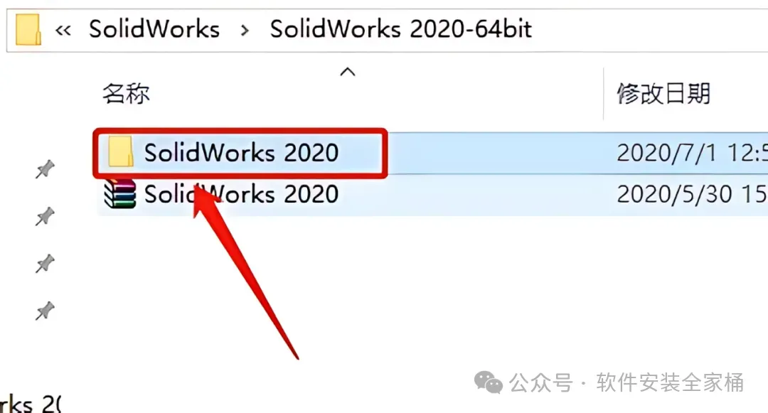Select the SolidWorks 2020 archive file name

(241, 194)
